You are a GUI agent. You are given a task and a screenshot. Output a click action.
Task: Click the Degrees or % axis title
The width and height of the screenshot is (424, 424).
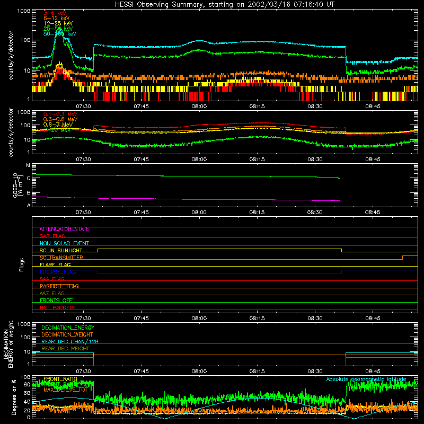[x=14, y=397]
